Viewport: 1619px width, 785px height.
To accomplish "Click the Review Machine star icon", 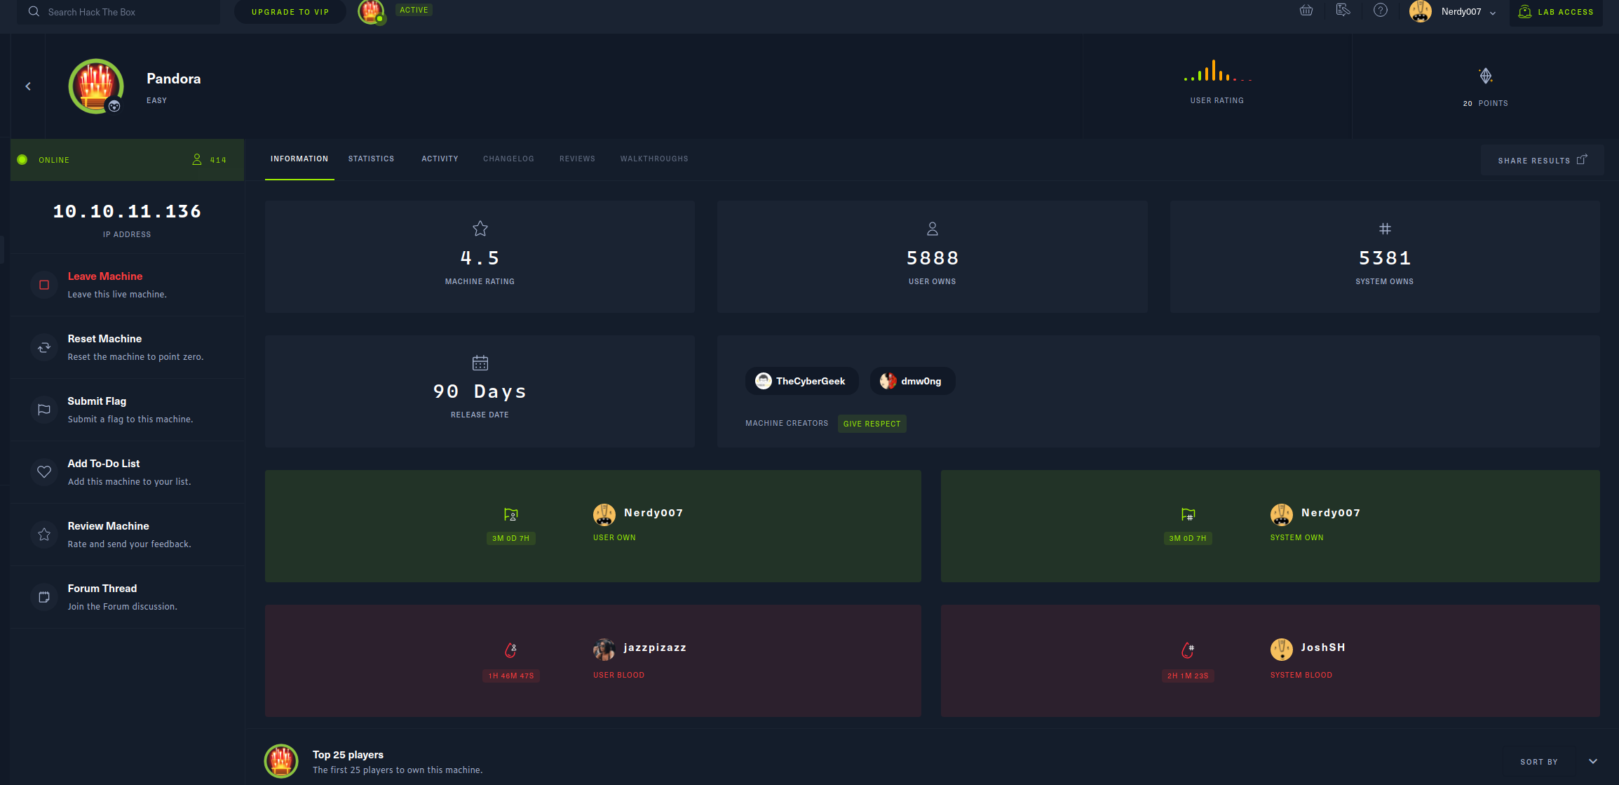I will (44, 535).
